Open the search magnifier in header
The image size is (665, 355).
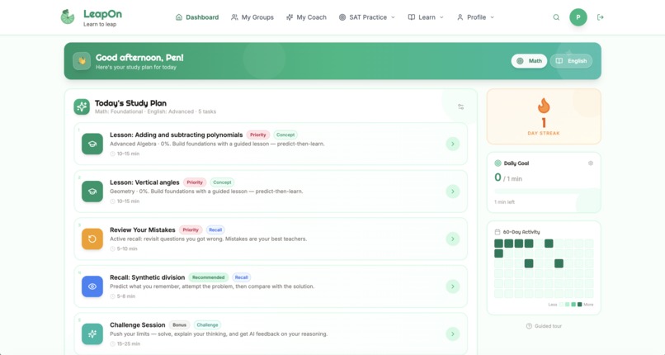click(556, 17)
